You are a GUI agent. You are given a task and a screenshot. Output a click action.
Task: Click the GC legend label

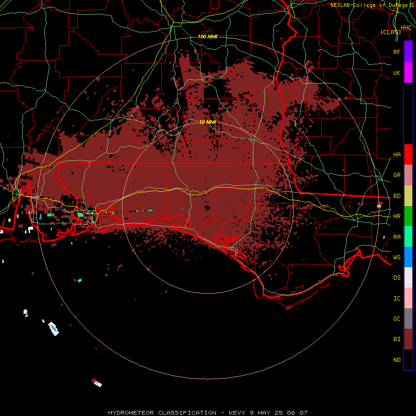397,319
